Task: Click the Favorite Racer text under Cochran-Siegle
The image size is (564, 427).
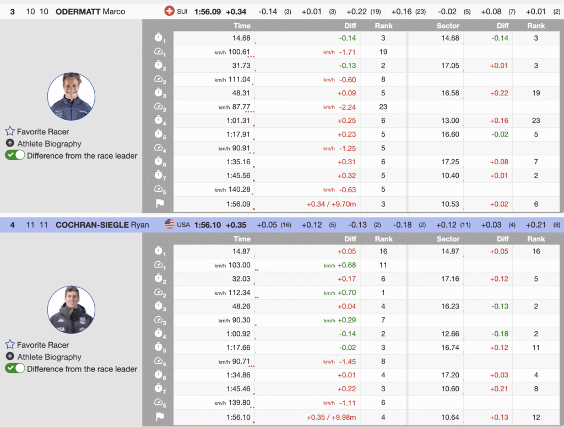Action: point(43,345)
